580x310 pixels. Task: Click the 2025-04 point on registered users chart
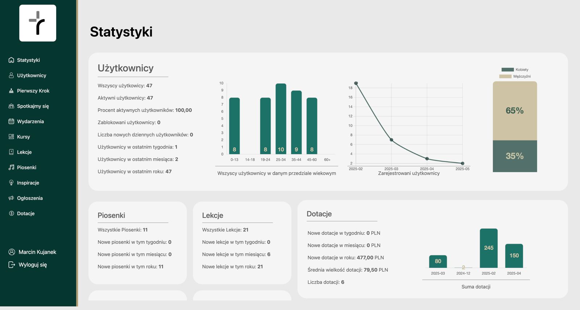(x=427, y=159)
